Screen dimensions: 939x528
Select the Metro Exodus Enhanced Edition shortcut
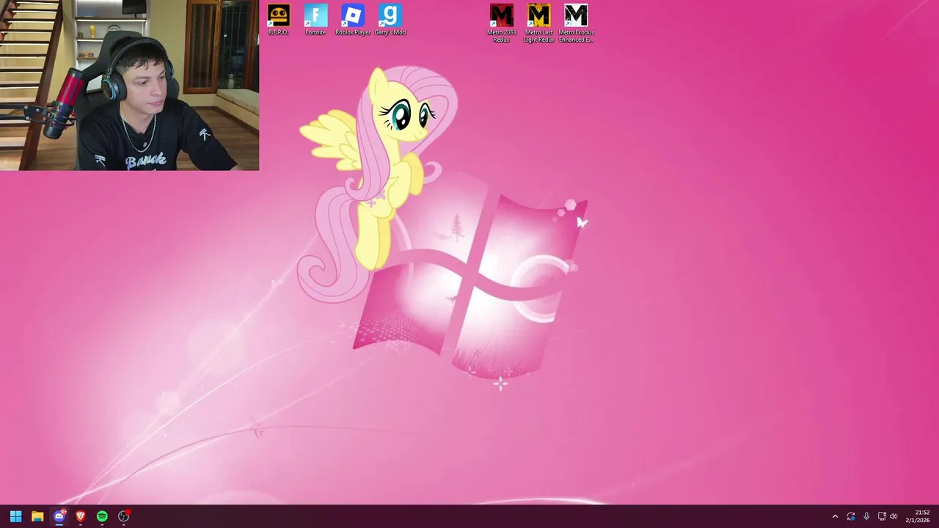(x=576, y=23)
